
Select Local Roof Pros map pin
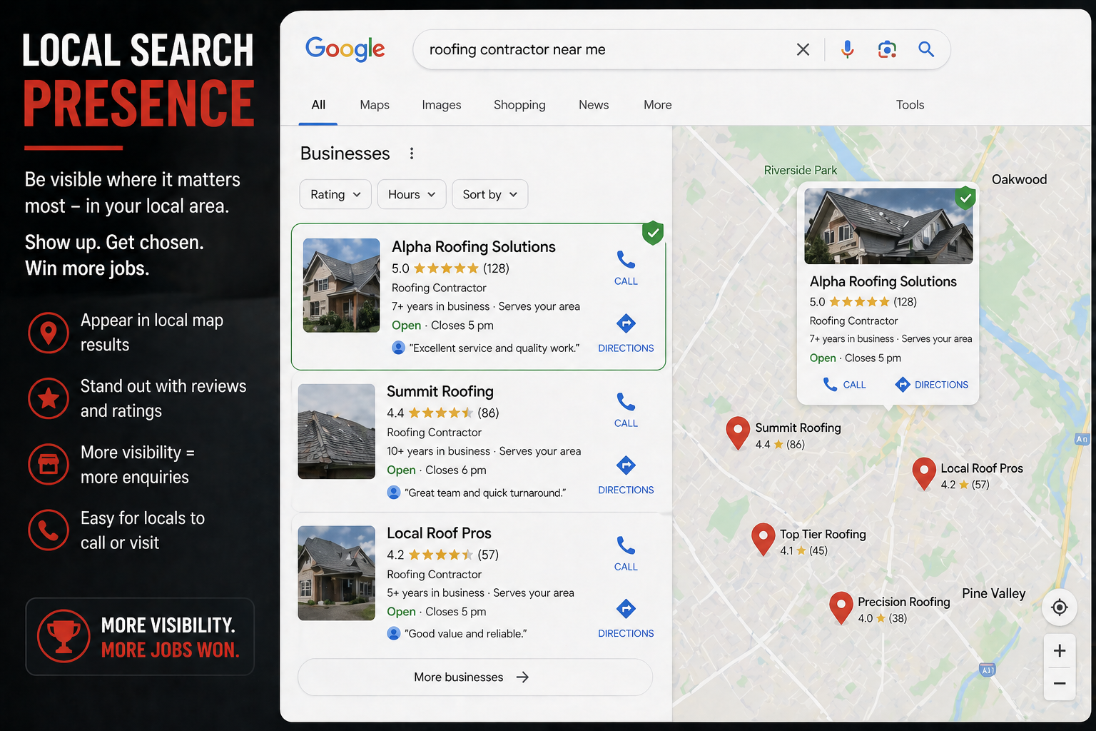[x=924, y=473]
